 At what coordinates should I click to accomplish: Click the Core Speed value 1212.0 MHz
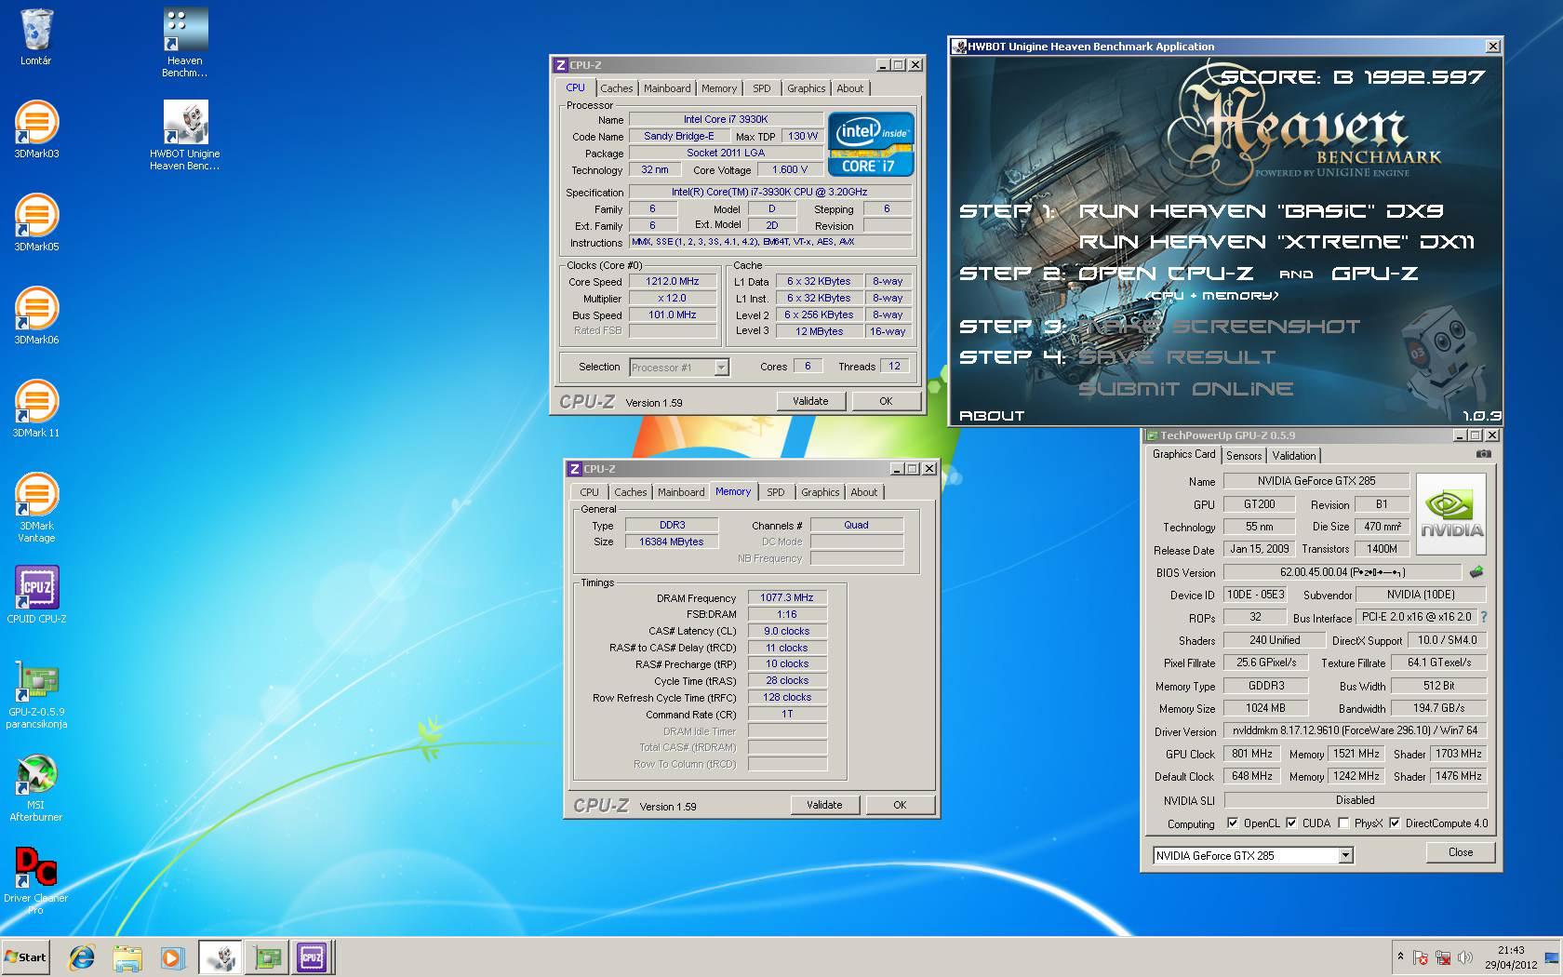tap(673, 281)
